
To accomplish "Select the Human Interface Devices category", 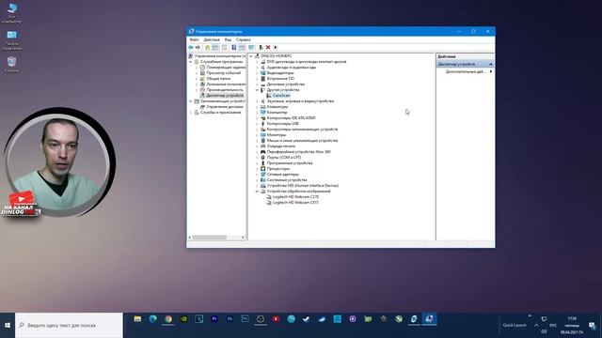I will [x=303, y=186].
